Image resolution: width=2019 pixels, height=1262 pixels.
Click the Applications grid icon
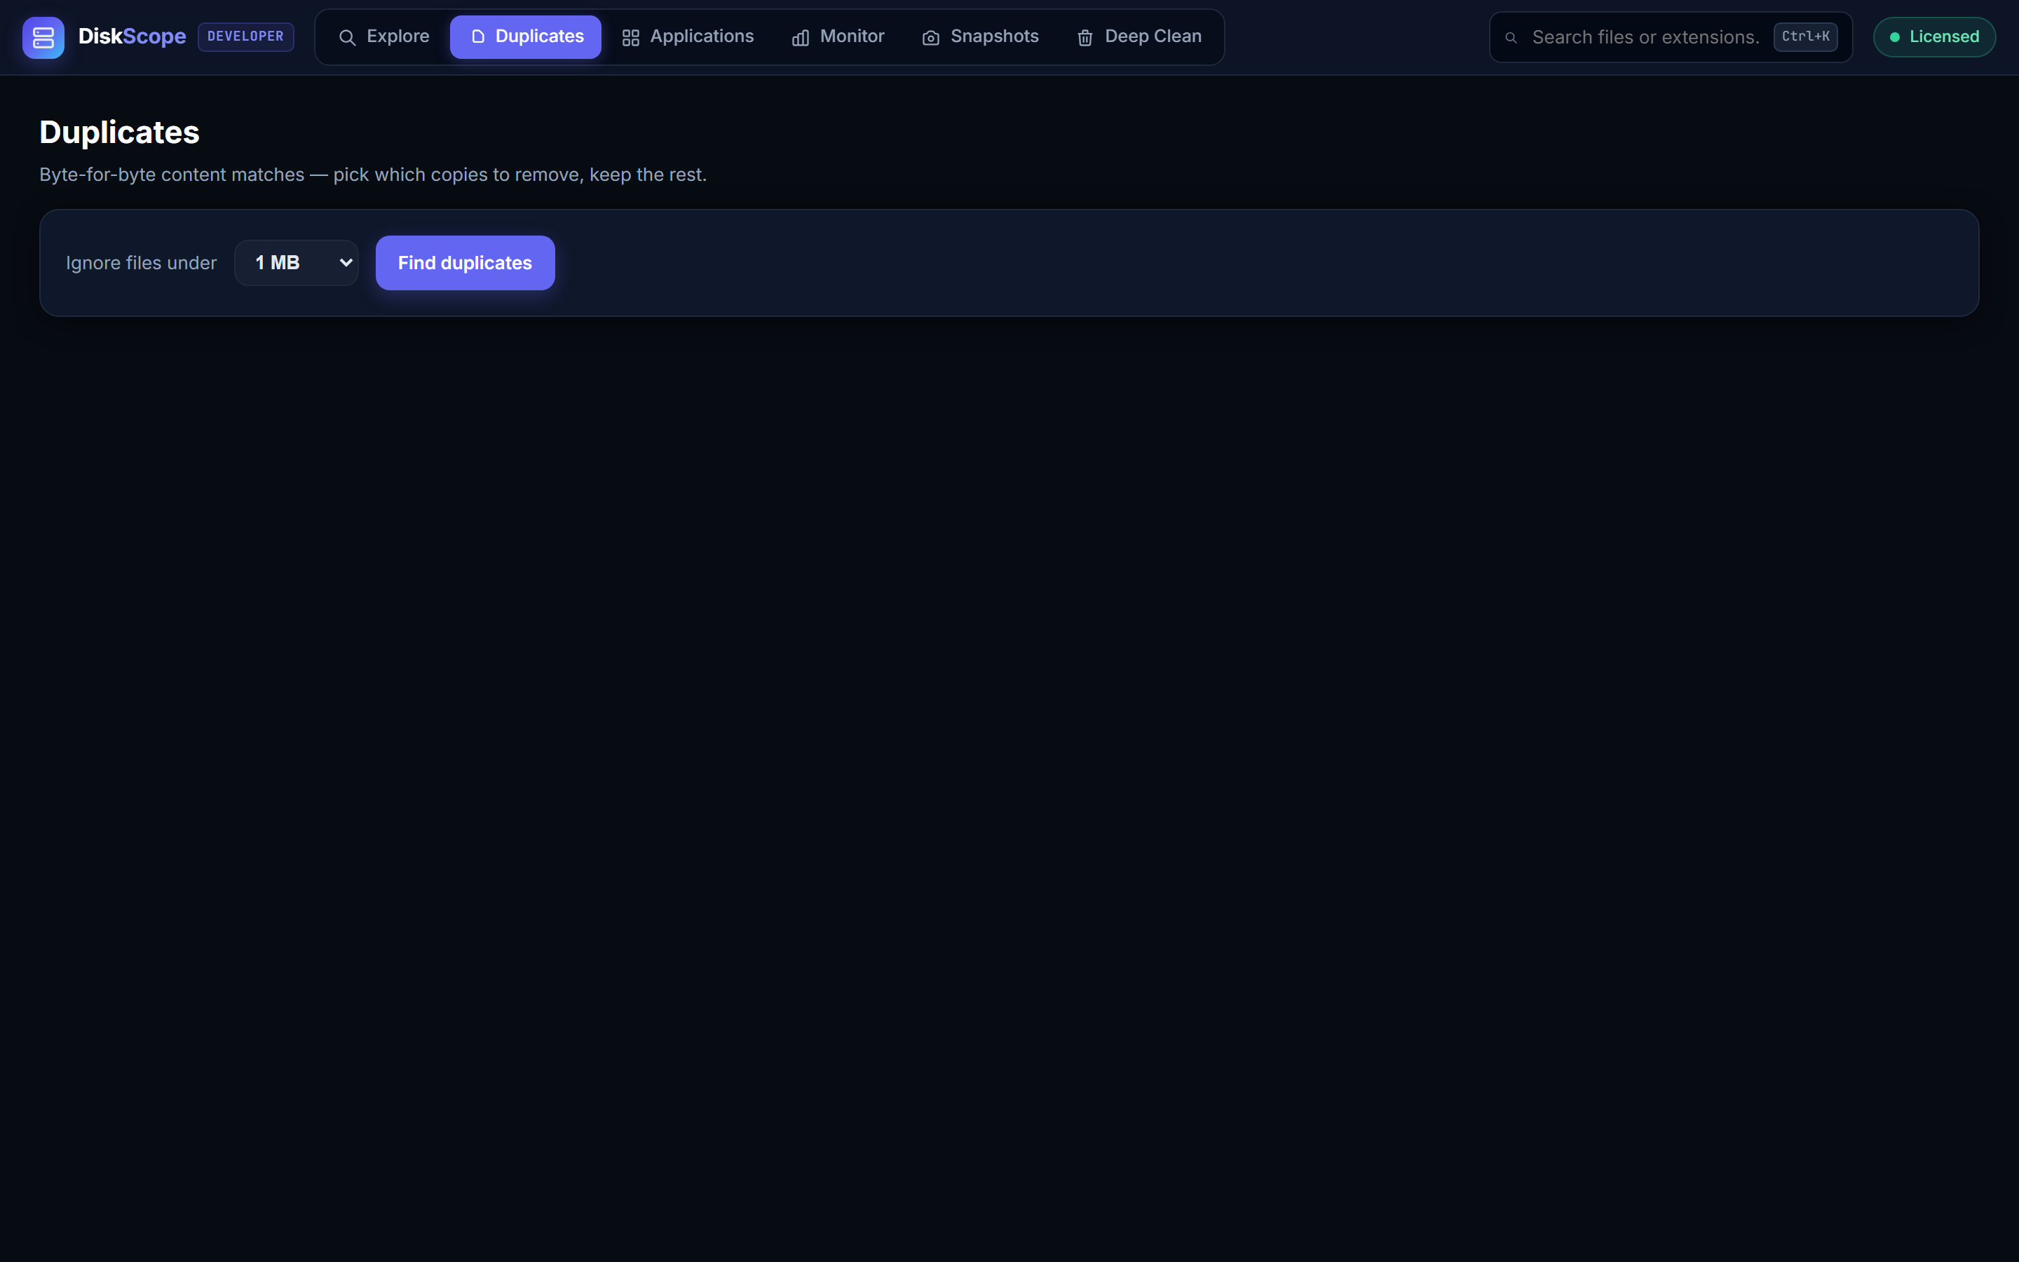(x=631, y=38)
